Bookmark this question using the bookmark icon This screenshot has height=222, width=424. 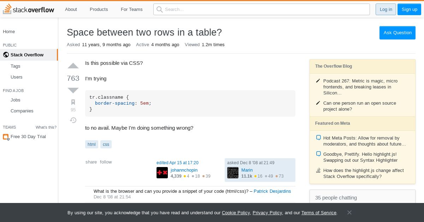pyautogui.click(x=73, y=102)
